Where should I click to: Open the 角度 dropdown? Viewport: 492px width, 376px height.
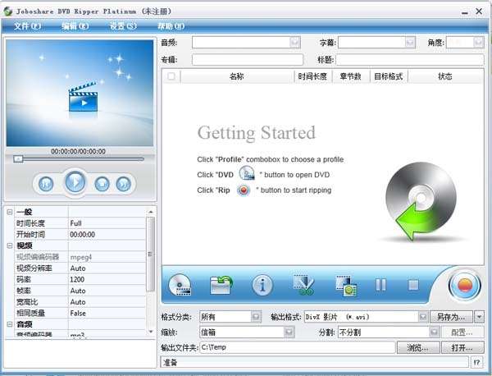[x=479, y=42]
